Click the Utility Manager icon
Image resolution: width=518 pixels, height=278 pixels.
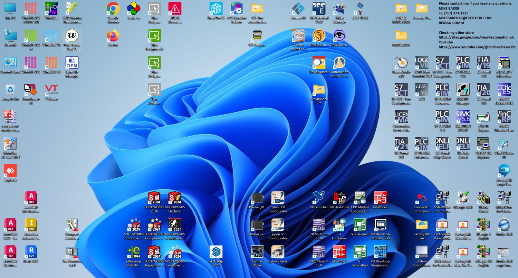coord(339,13)
